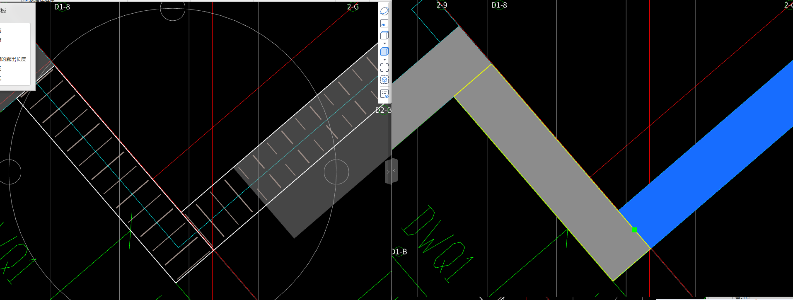Click the local 3D box icon
The image size is (793, 300).
coord(384,80)
